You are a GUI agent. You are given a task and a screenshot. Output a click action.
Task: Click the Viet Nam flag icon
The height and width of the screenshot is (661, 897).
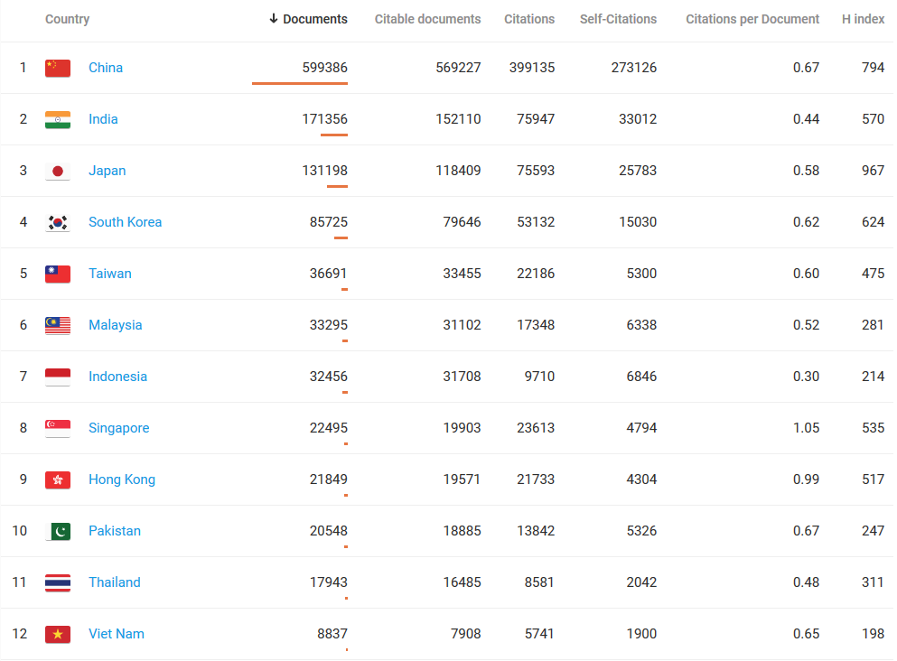click(x=58, y=634)
